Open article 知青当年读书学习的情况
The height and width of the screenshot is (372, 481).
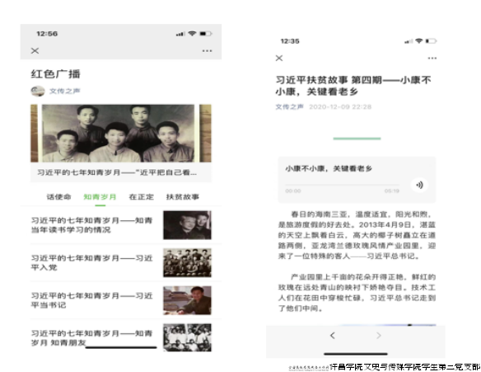pos(91,225)
